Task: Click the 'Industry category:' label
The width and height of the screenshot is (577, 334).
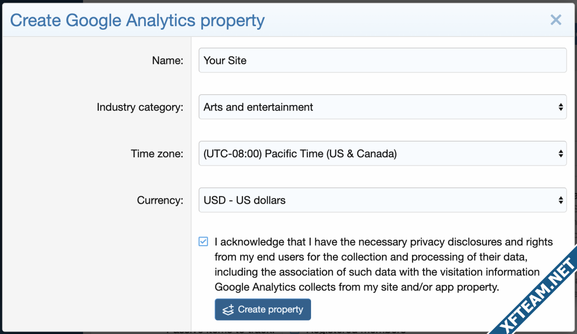Action: point(140,107)
